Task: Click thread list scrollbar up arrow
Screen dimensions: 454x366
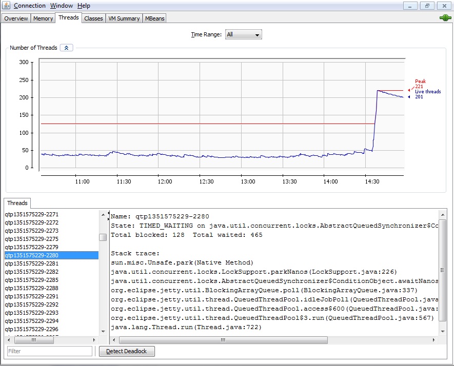Action: pyautogui.click(x=103, y=214)
